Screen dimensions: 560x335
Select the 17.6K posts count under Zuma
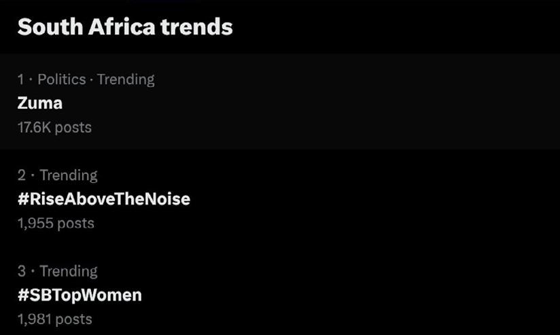pos(54,127)
